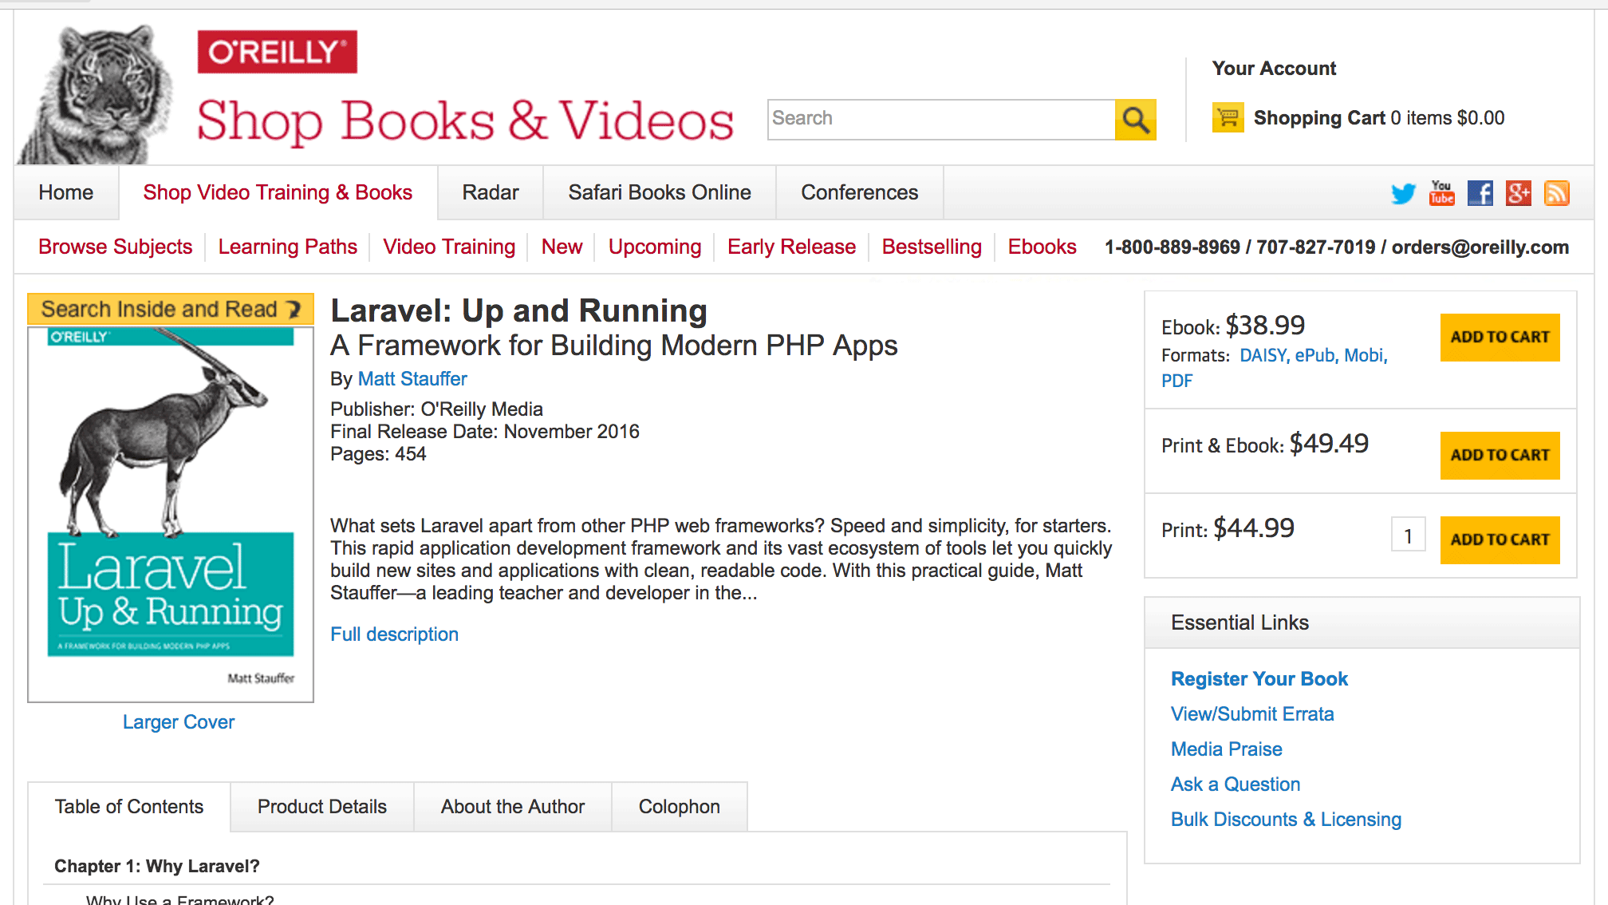Click the Shop Books & Videos title
The width and height of the screenshot is (1608, 905).
click(465, 121)
